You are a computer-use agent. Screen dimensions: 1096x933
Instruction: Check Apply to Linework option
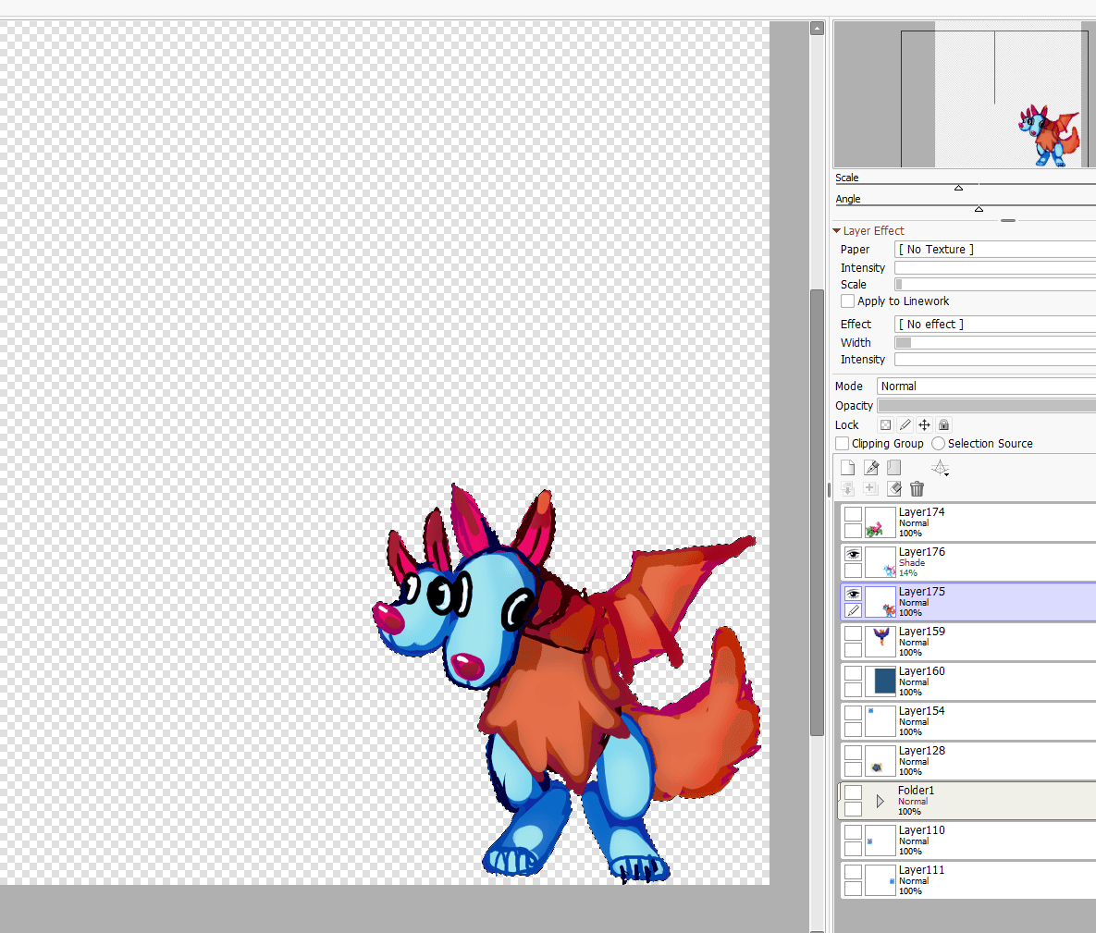pos(847,301)
